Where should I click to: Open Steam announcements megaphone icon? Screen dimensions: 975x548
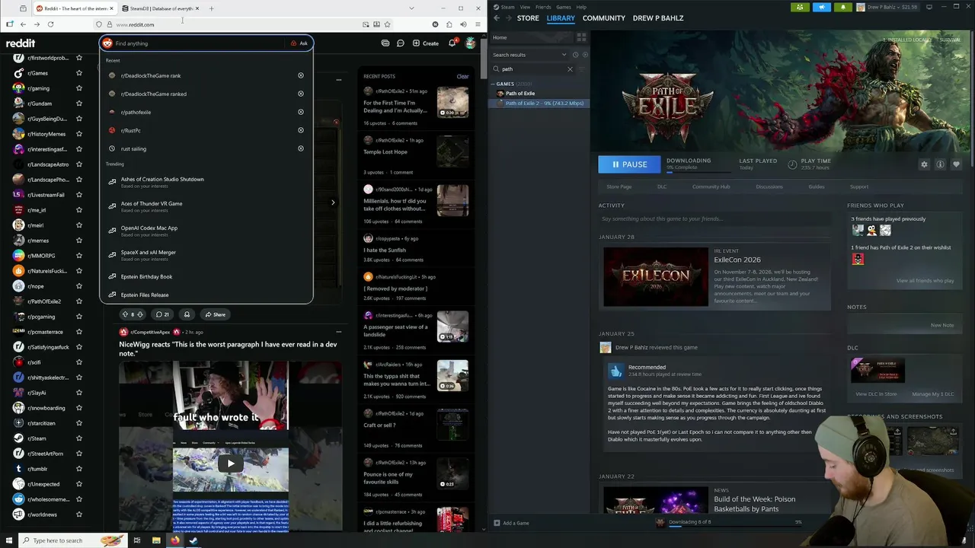(821, 7)
